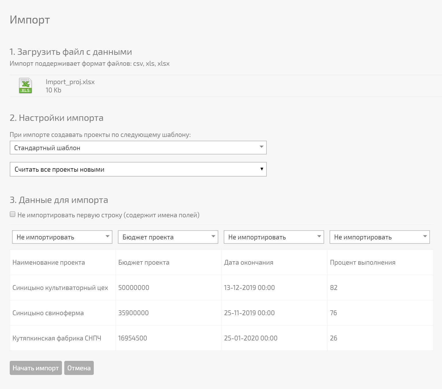Image resolution: width=442 pixels, height=389 pixels.
Task: Open 'Считать все проекты новыми' dropdown
Action: tap(138, 169)
